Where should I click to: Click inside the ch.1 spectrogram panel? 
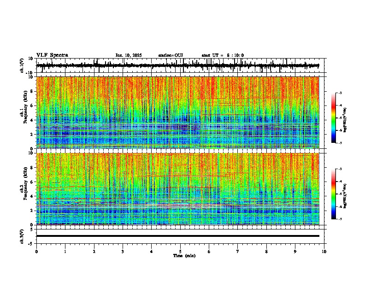click(x=178, y=112)
